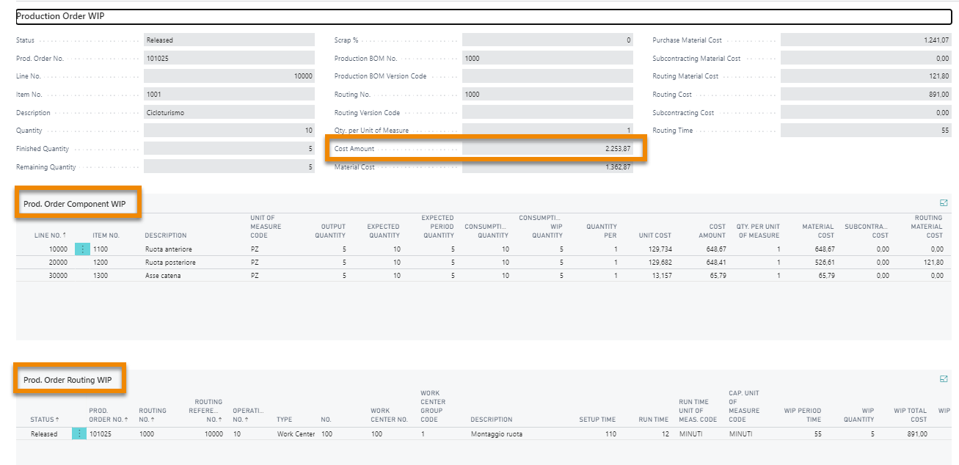The width and height of the screenshot is (959, 465).
Task: Select line 20000 in component list
Action: tap(56, 262)
